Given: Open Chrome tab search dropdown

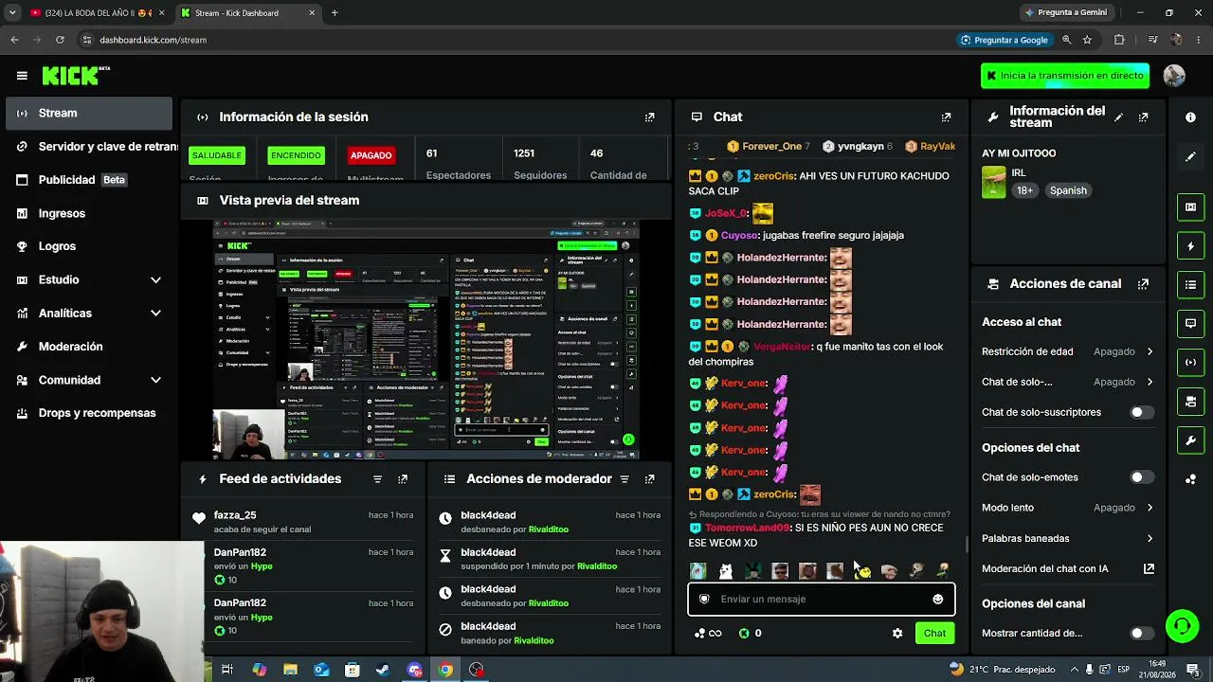Looking at the screenshot, I should click(x=12, y=13).
